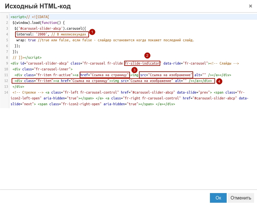Click src="Ссылка на изображение" on line 11
Screen dimensions: 257x205
[166, 75]
